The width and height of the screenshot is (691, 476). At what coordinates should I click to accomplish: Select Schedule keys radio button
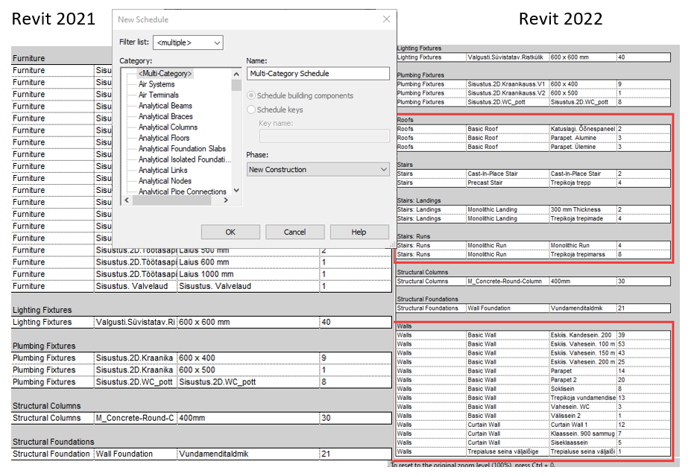tap(251, 110)
